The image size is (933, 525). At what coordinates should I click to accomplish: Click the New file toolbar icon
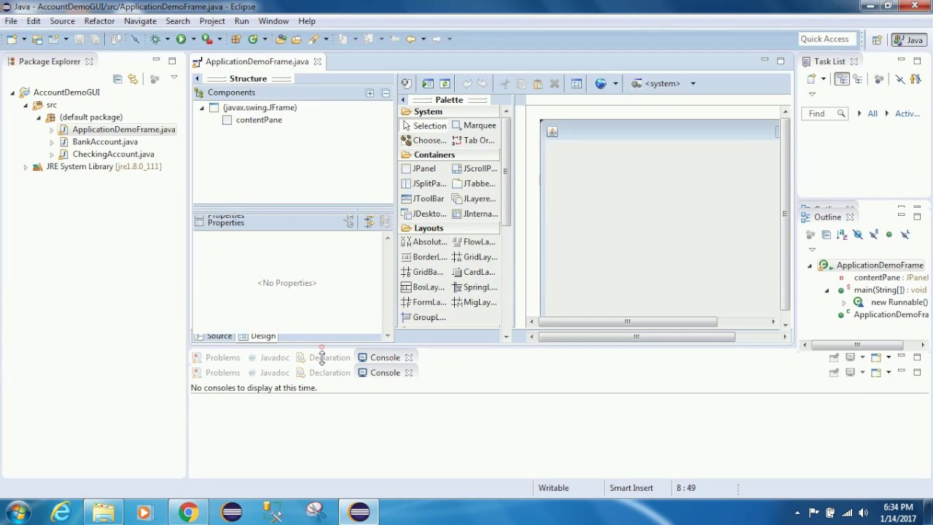click(x=12, y=39)
